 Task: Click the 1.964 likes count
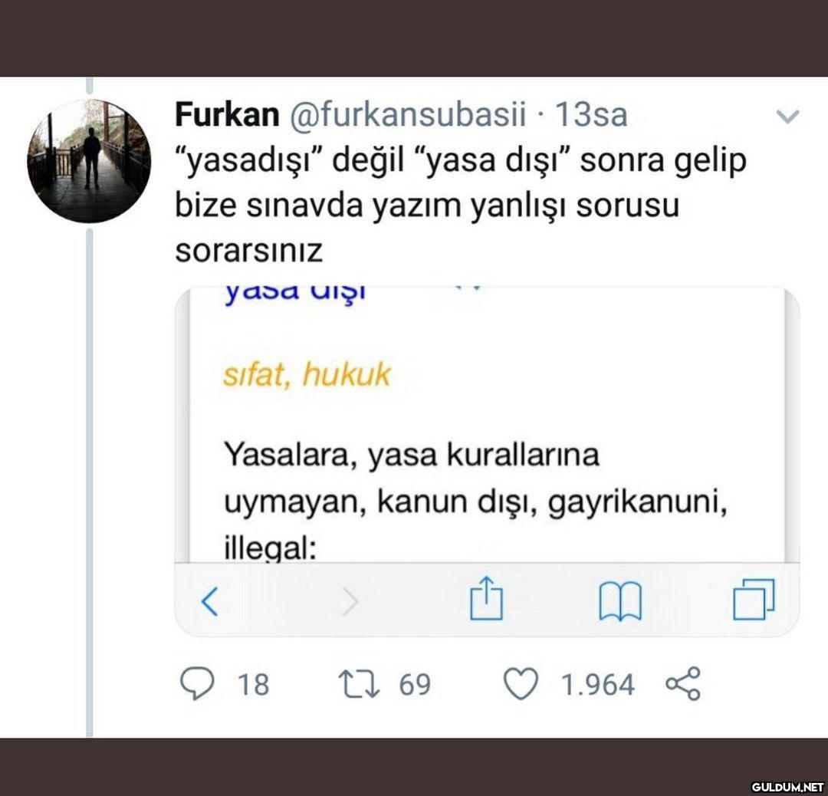pos(598,684)
